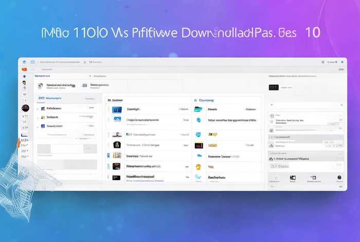Click the teal folder icon in the right list
The image size is (360, 242).
[x=199, y=109]
